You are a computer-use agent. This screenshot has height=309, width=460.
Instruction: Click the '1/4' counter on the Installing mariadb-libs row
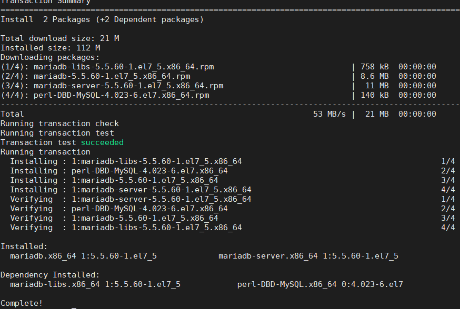(448, 161)
